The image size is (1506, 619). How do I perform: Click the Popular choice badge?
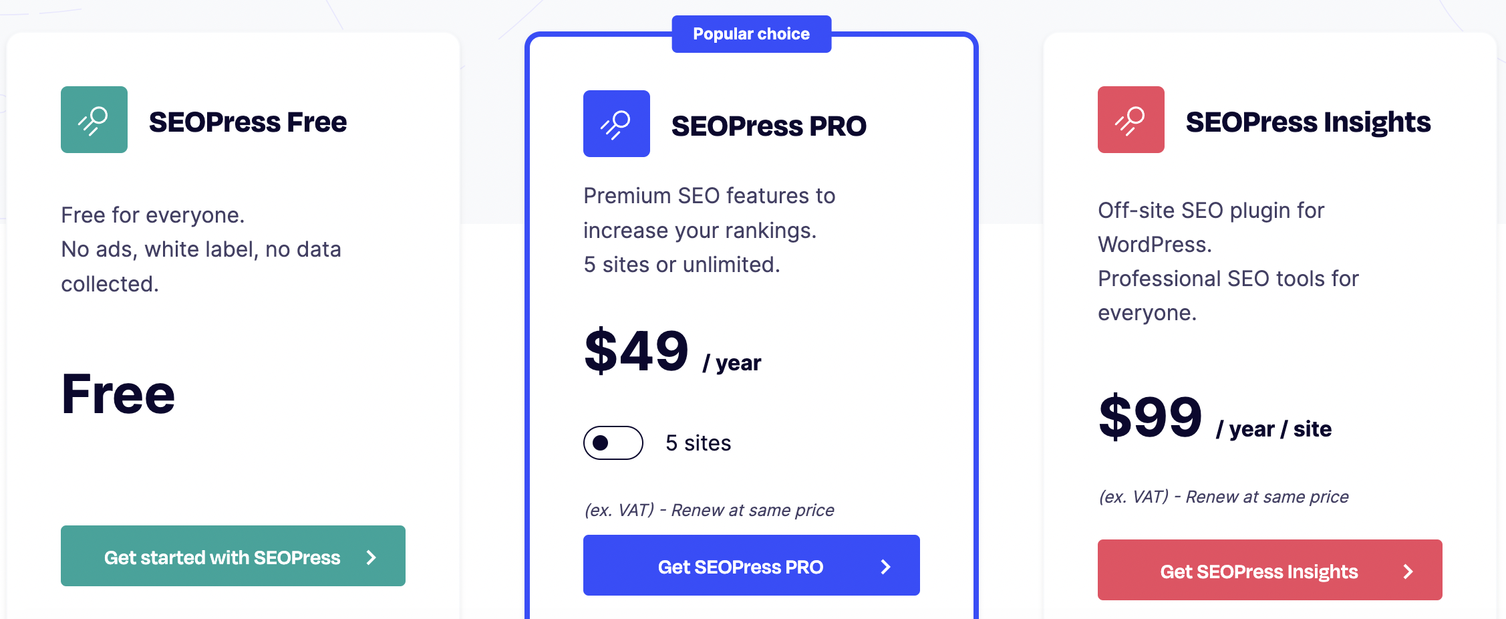coord(752,34)
